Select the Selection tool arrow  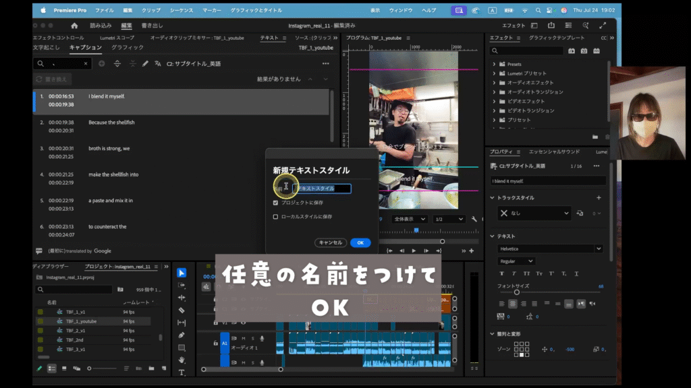(x=181, y=273)
